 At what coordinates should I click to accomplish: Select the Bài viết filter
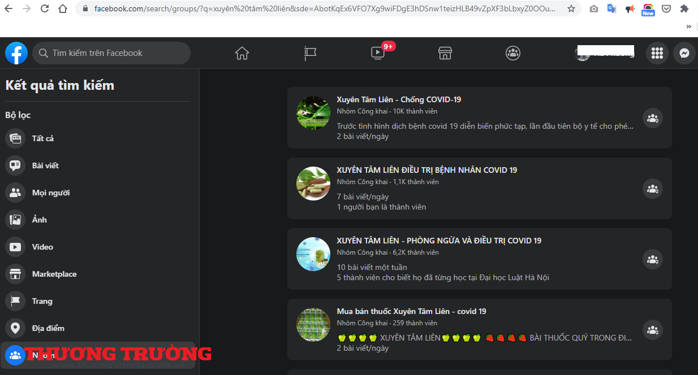pos(45,165)
